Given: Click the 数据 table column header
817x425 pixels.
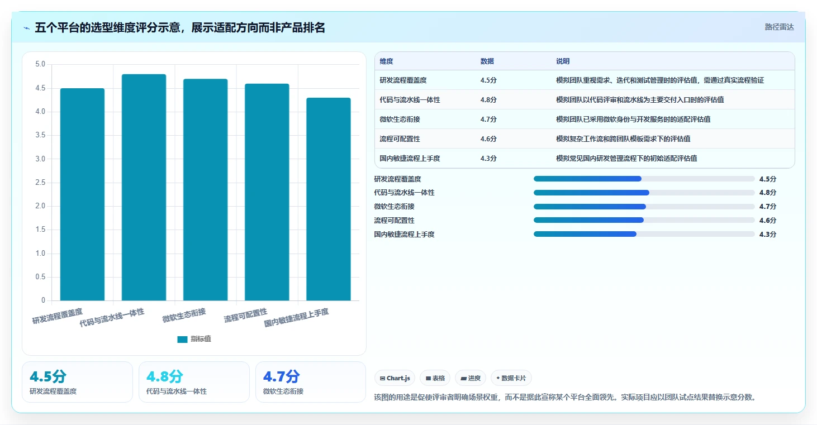Looking at the screenshot, I should (487, 61).
